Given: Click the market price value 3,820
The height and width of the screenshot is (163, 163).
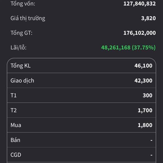Looking at the screenshot, I should point(149,18).
